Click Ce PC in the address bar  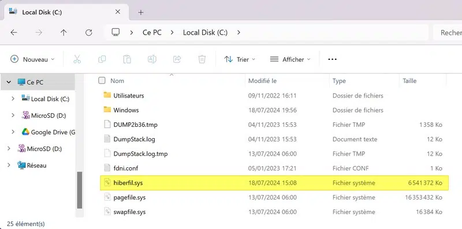pos(152,32)
